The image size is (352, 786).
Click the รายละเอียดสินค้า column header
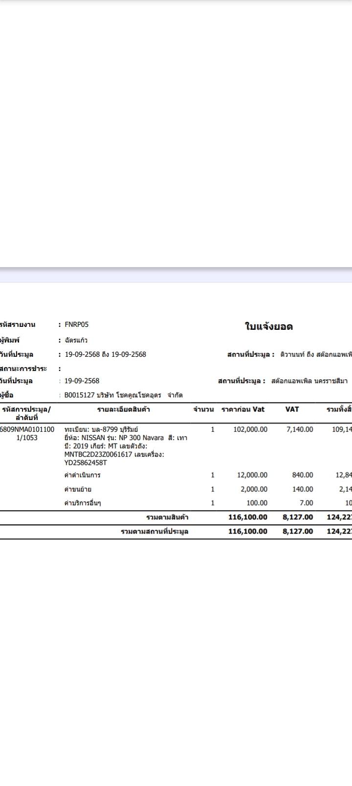pos(124,409)
